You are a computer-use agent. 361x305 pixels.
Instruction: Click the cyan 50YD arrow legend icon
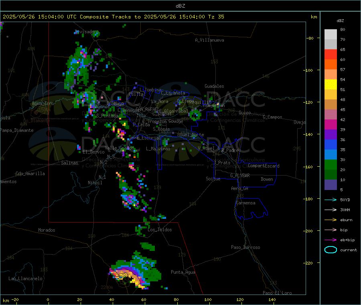331,200
